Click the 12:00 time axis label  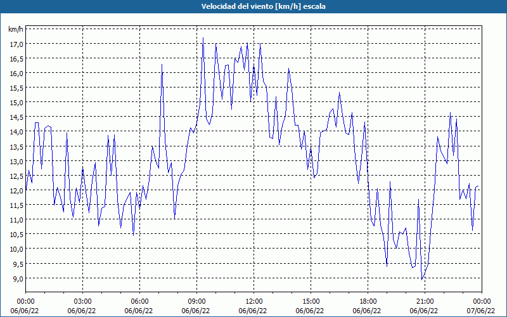[254, 302]
